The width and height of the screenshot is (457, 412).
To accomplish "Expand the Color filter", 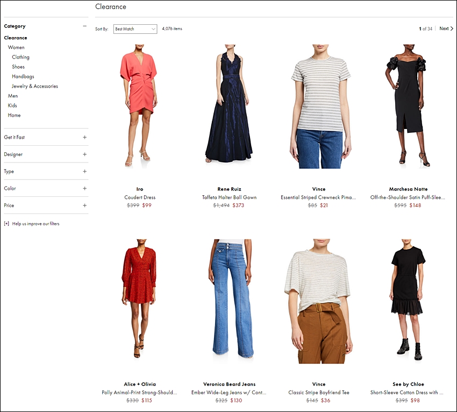I will [x=84, y=188].
